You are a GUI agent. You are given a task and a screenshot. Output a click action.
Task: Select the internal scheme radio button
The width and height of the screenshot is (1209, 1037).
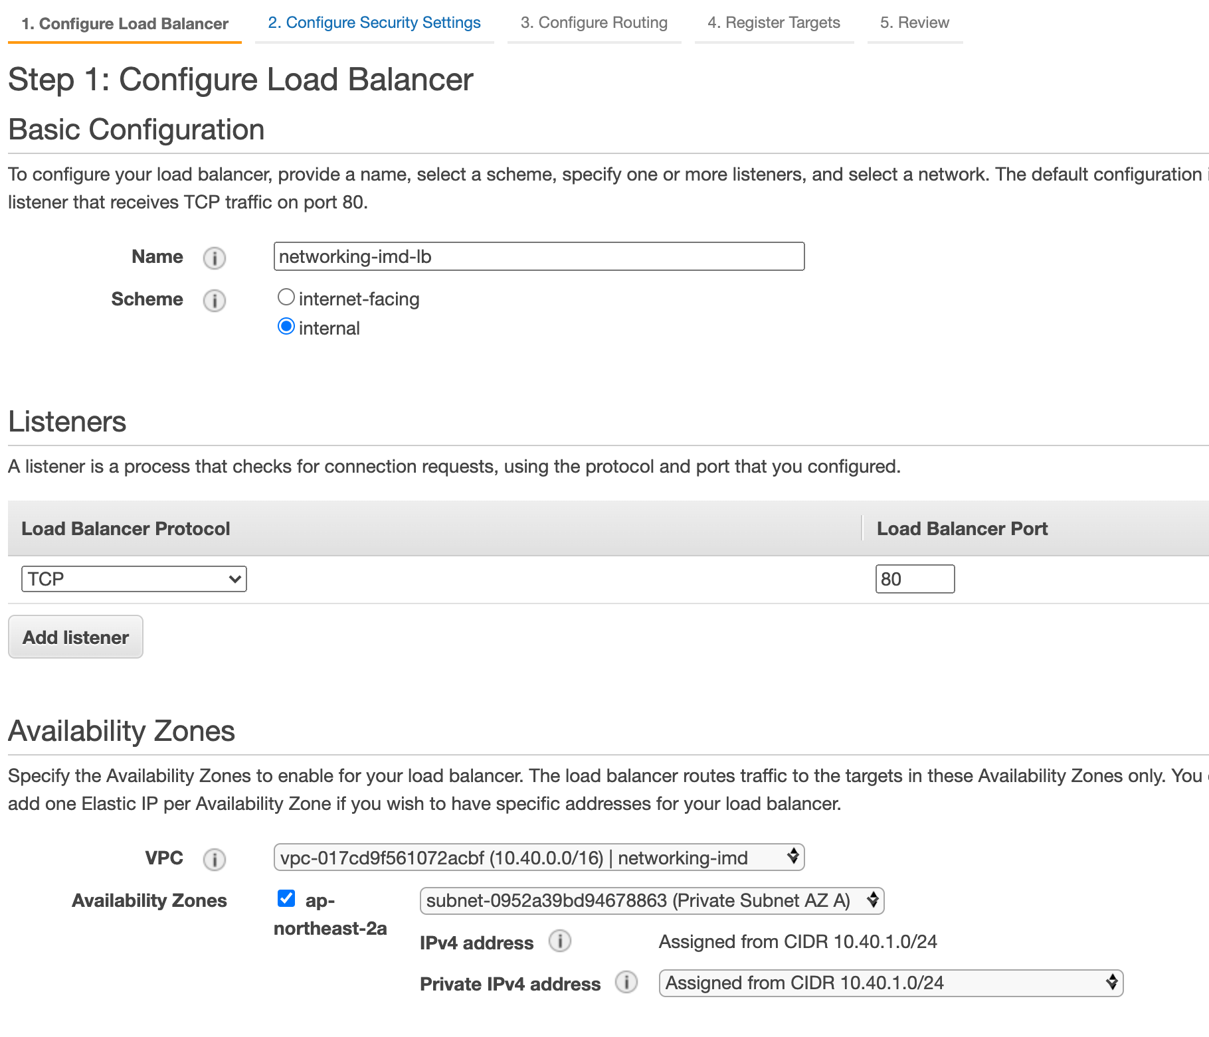(286, 327)
